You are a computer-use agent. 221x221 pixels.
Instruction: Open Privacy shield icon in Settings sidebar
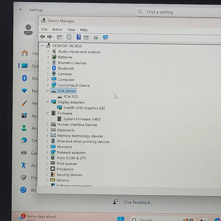pos(23,177)
